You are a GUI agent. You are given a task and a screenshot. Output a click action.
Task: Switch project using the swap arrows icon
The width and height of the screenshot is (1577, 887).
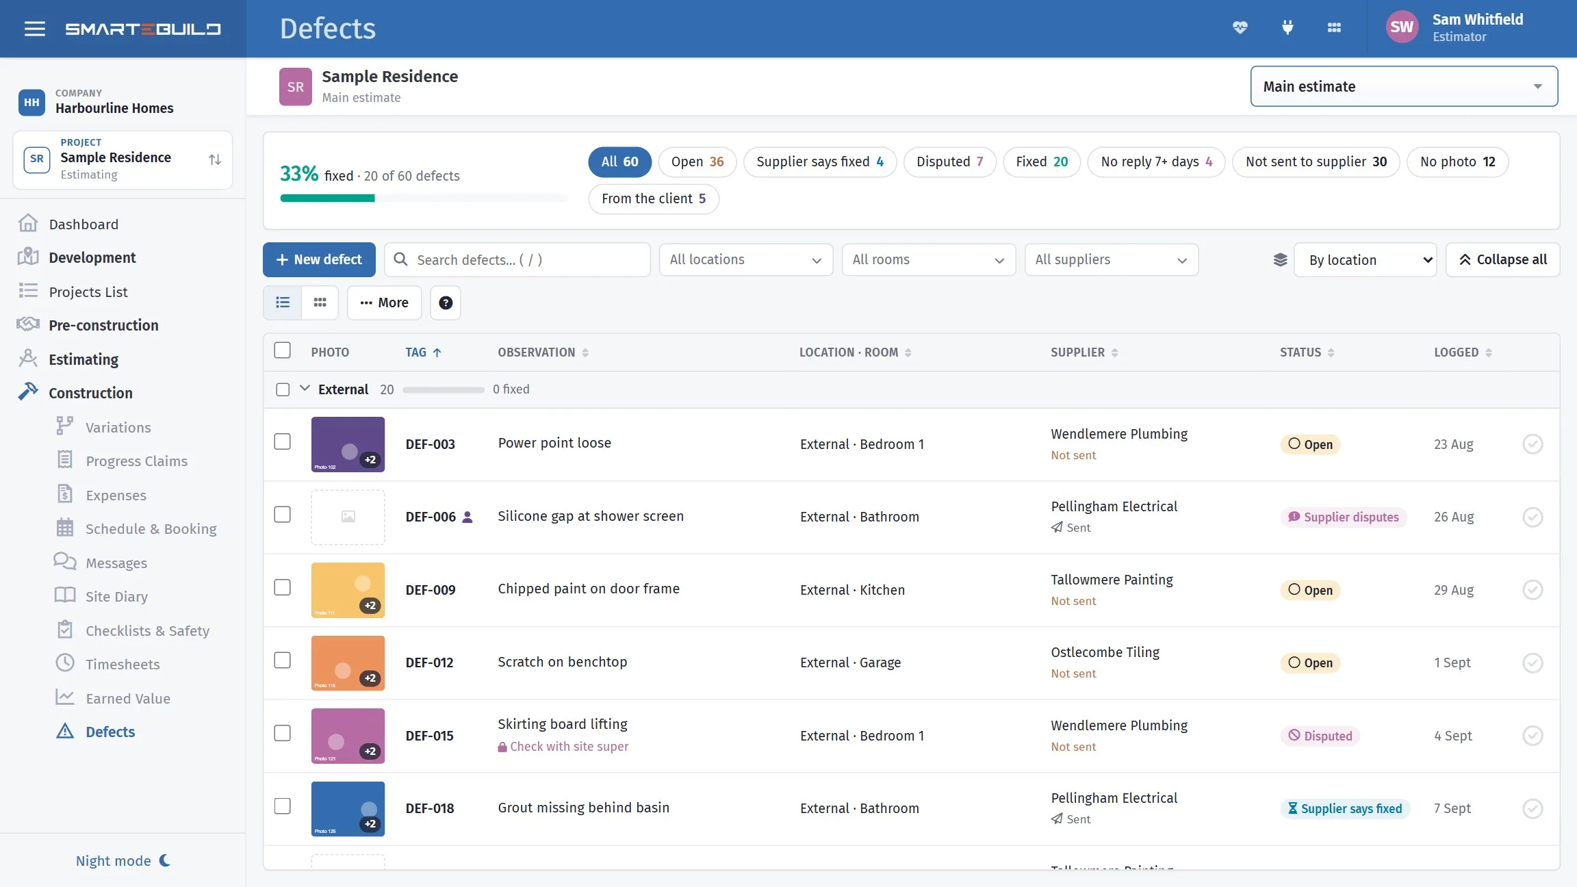(215, 159)
